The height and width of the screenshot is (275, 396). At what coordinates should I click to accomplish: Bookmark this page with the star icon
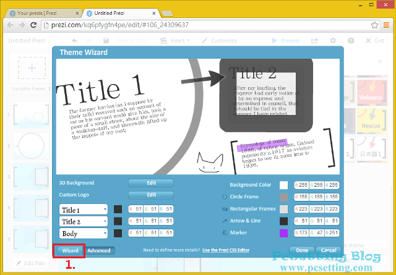point(374,25)
